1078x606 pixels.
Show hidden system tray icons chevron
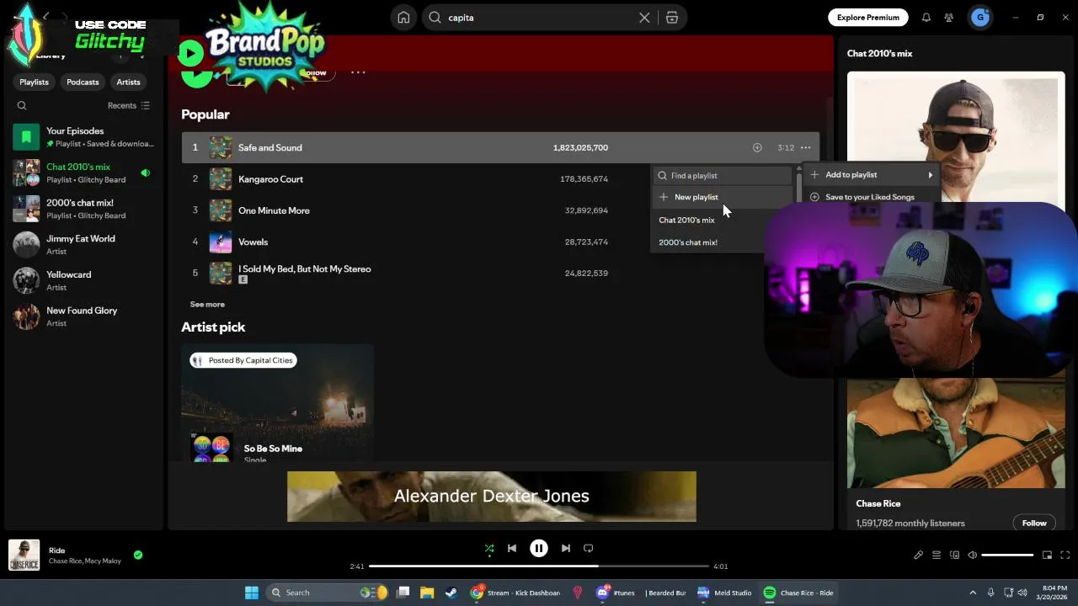click(x=973, y=593)
